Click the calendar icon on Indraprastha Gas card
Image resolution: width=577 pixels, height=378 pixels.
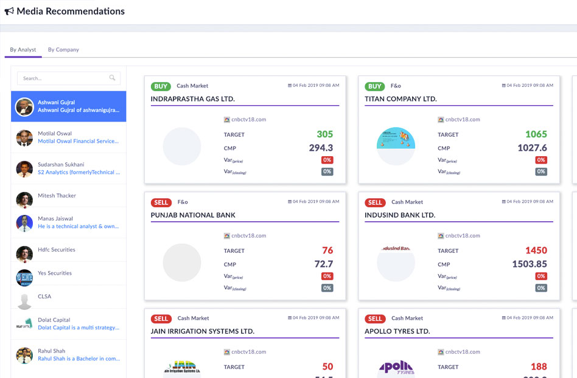click(290, 86)
